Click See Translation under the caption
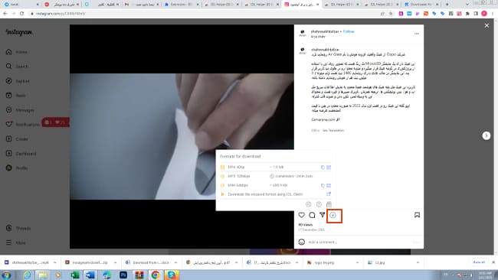This screenshot has width=498, height=280. coord(333,130)
